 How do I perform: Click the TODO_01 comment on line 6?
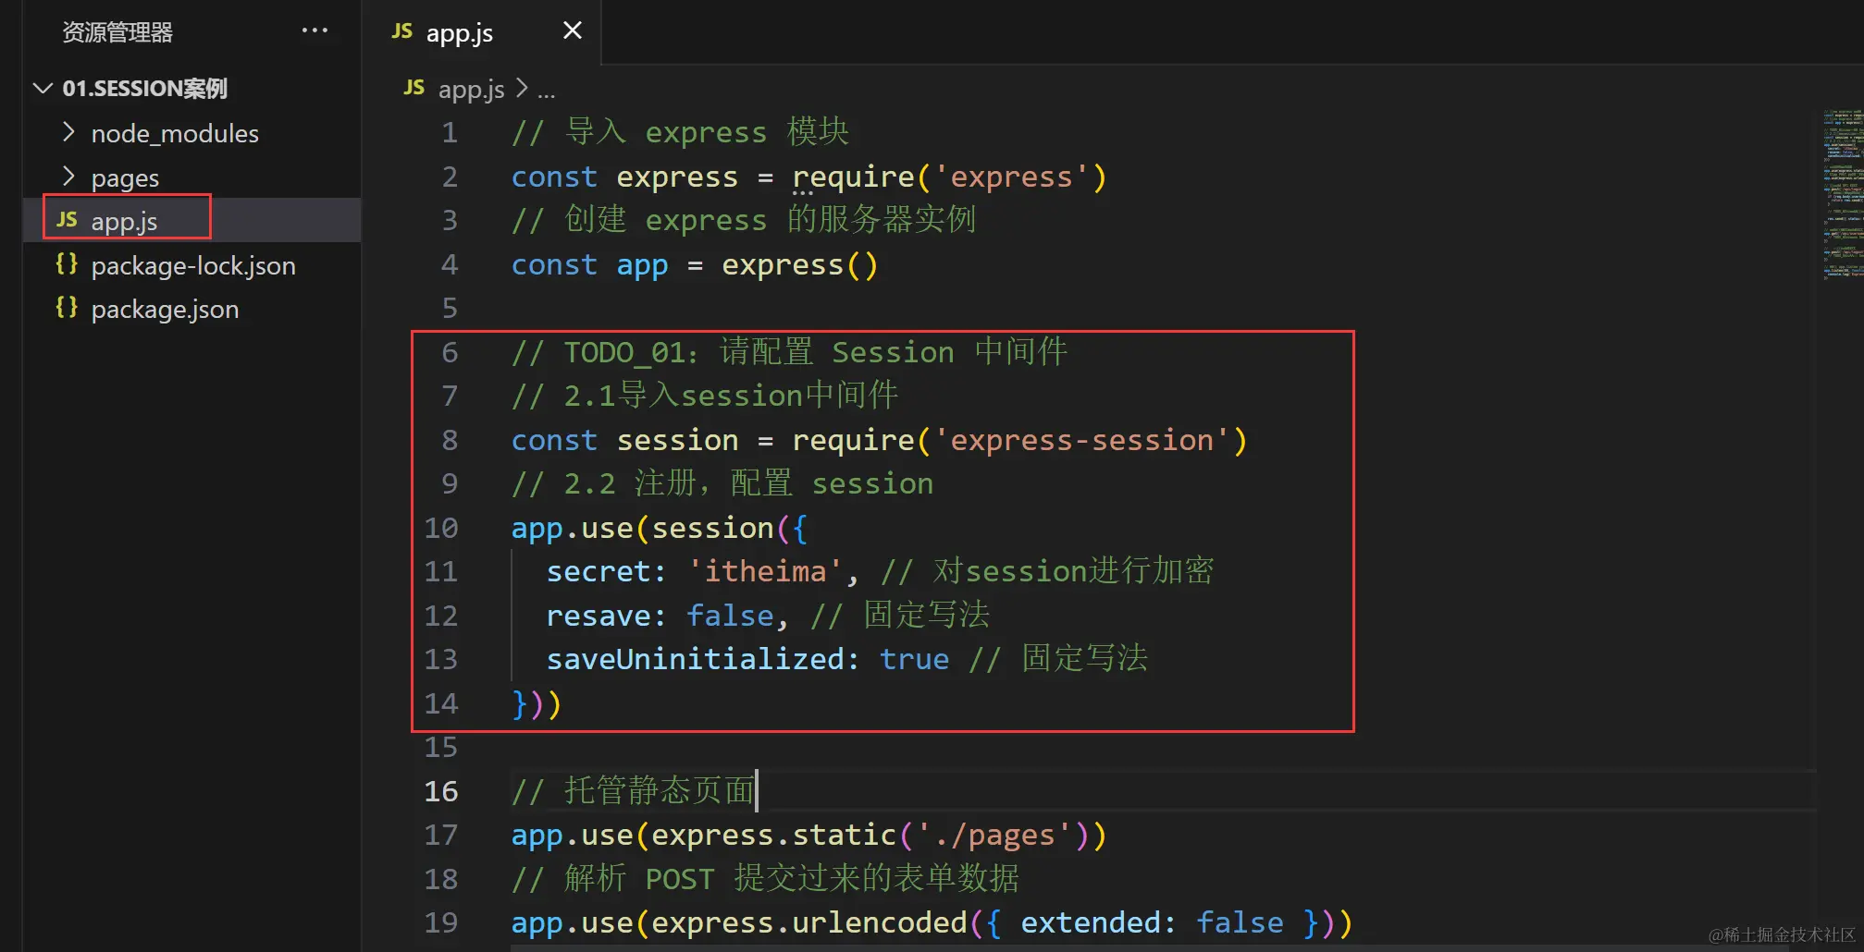(x=789, y=352)
